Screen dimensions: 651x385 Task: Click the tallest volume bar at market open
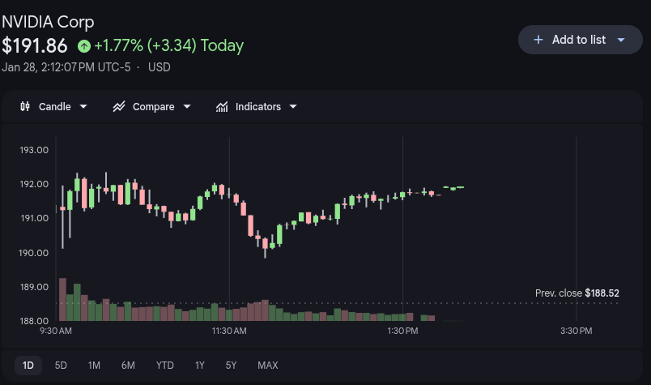(x=62, y=300)
